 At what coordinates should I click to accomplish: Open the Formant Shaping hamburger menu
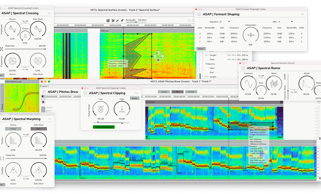point(199,14)
